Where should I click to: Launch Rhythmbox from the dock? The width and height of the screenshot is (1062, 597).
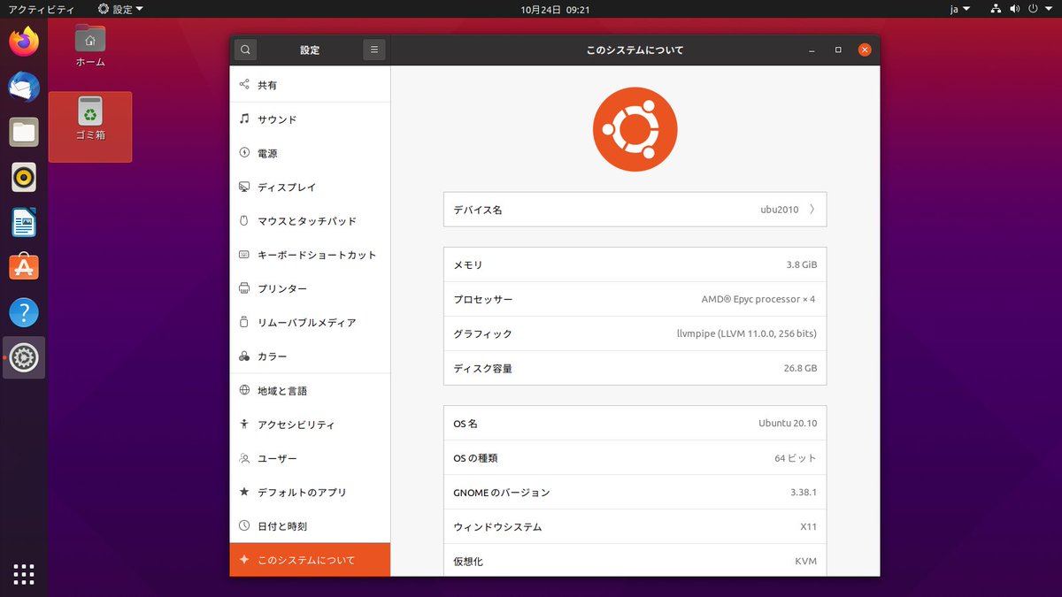[x=24, y=178]
